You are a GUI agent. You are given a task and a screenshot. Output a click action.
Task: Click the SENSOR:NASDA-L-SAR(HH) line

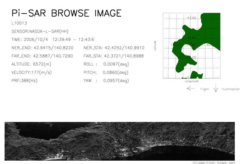click(40, 31)
